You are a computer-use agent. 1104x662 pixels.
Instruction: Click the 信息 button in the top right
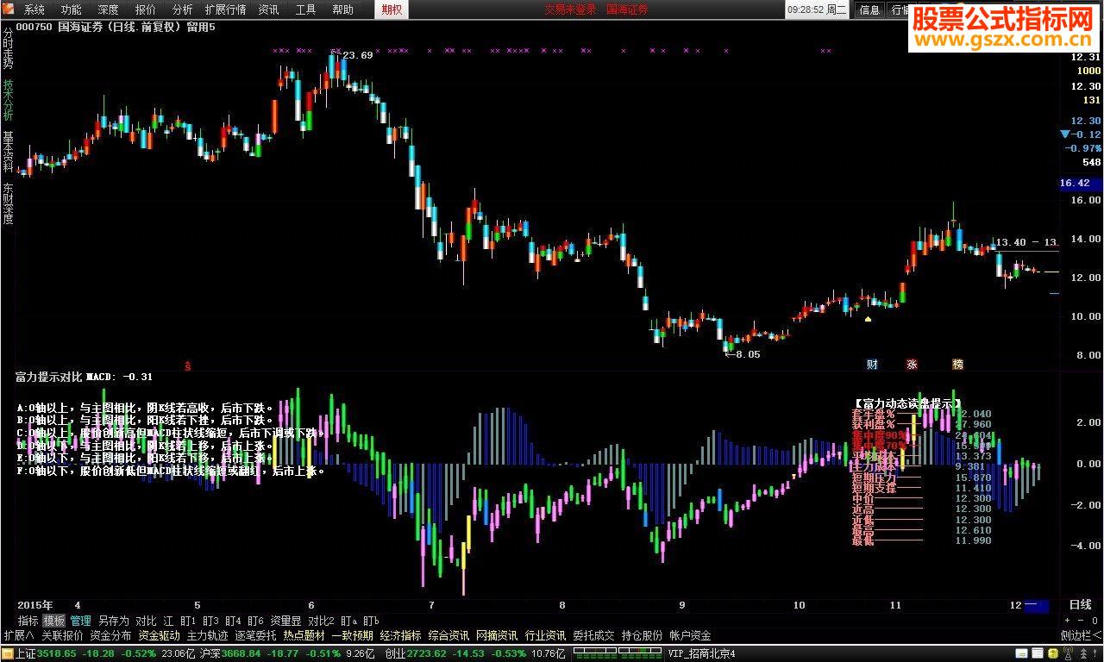(869, 10)
